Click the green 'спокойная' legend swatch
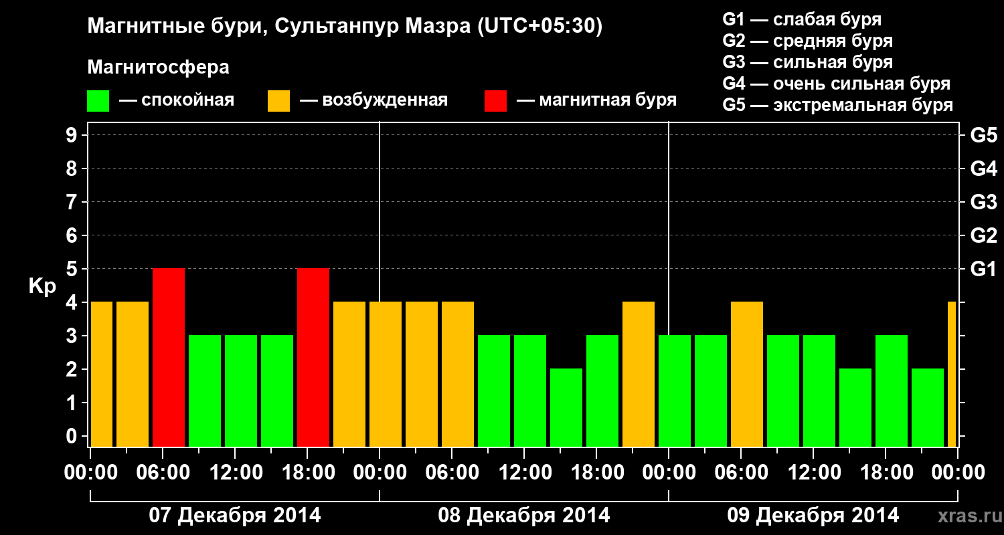Image resolution: width=1004 pixels, height=535 pixels. pos(98,101)
